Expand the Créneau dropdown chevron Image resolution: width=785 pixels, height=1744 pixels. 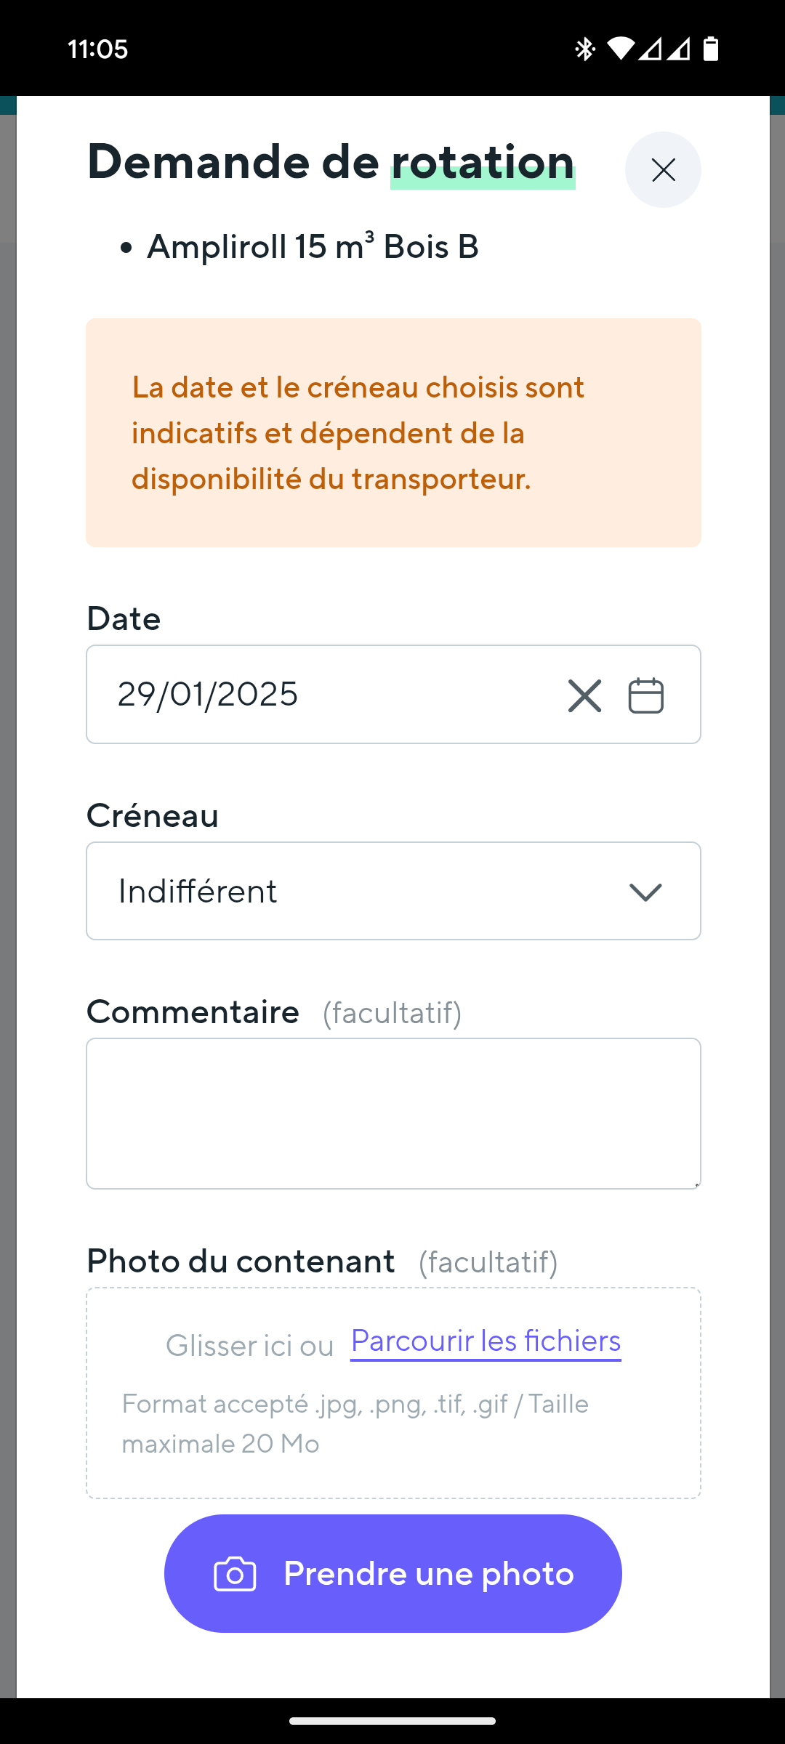(x=645, y=892)
